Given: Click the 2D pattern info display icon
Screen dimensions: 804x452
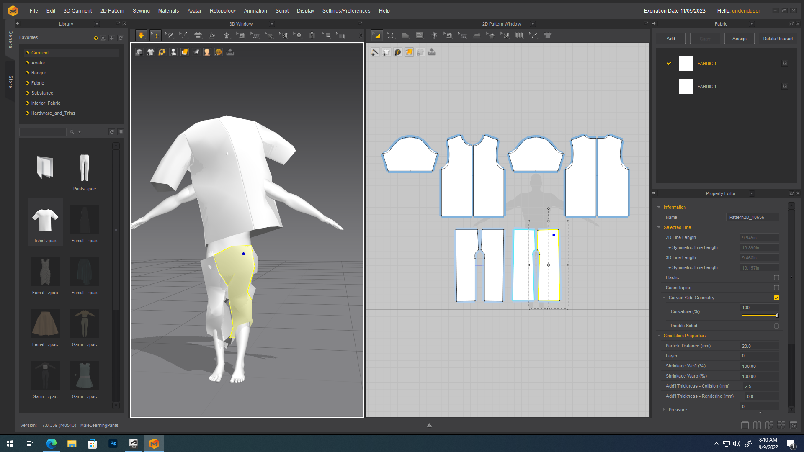Looking at the screenshot, I should [x=397, y=52].
